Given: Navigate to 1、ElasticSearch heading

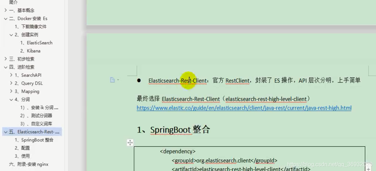Looking at the screenshot, I should 36,43.
